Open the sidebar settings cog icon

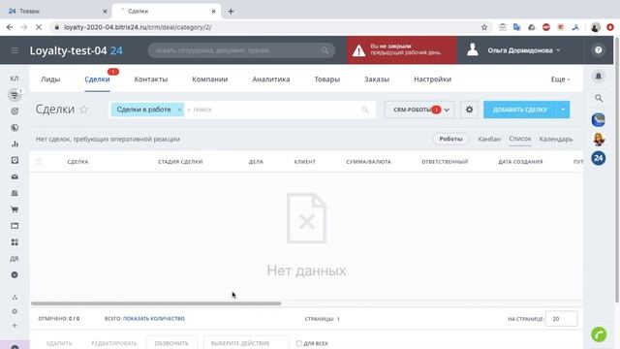point(15,311)
